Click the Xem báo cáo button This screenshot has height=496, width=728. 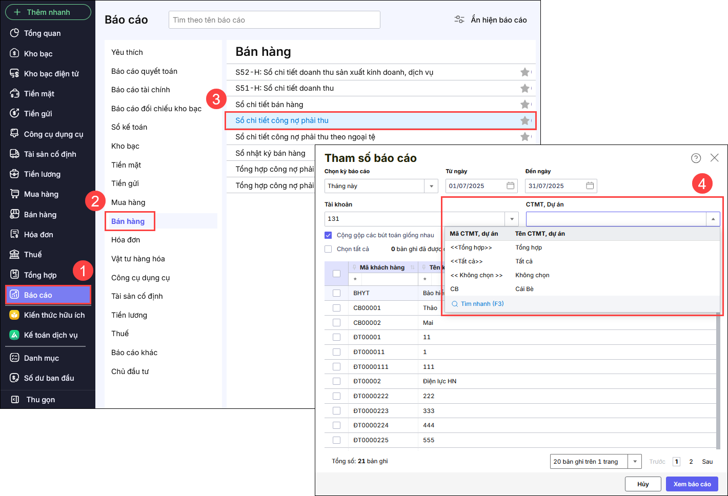692,484
